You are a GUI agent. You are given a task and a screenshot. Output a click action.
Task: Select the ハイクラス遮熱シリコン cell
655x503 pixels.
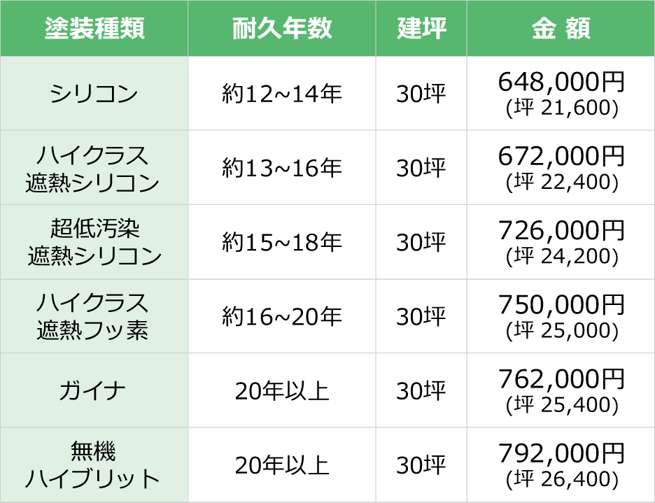click(94, 168)
